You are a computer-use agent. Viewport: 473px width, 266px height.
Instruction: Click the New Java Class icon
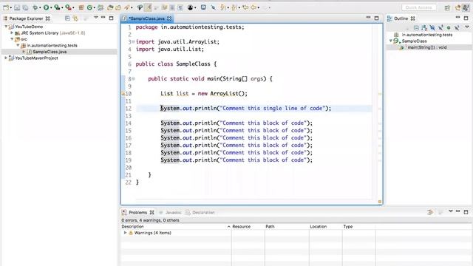[89, 7]
